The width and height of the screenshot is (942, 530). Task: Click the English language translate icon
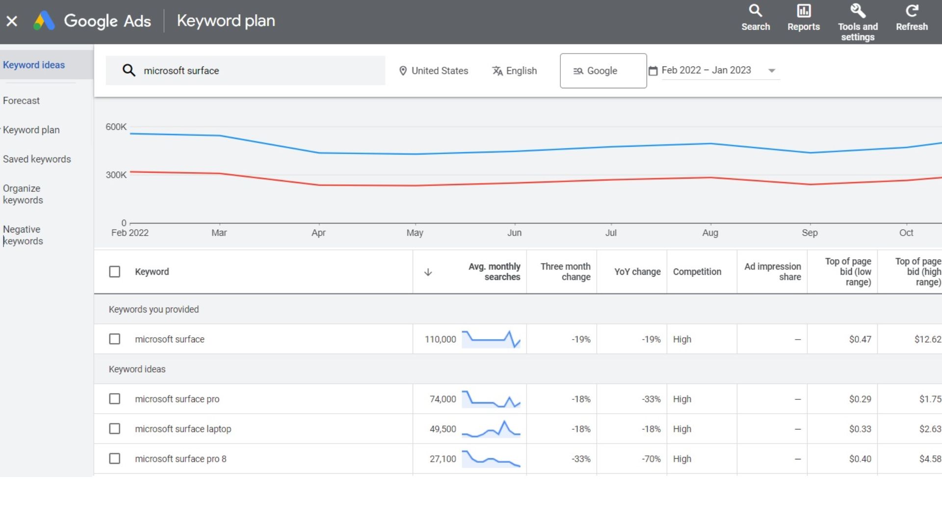point(497,71)
